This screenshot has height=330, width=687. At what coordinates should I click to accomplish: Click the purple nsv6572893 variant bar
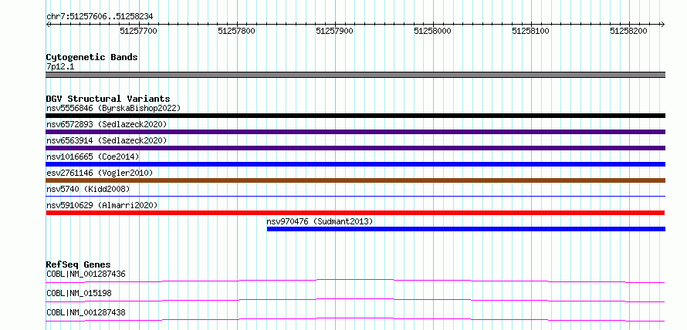355,132
